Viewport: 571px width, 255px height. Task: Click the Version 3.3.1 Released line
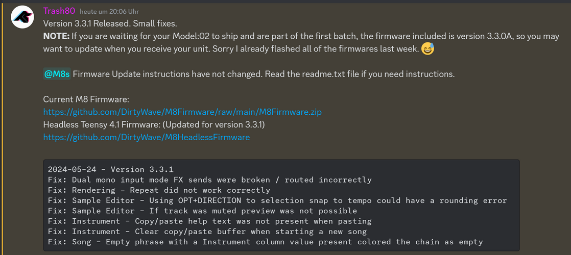[110, 23]
